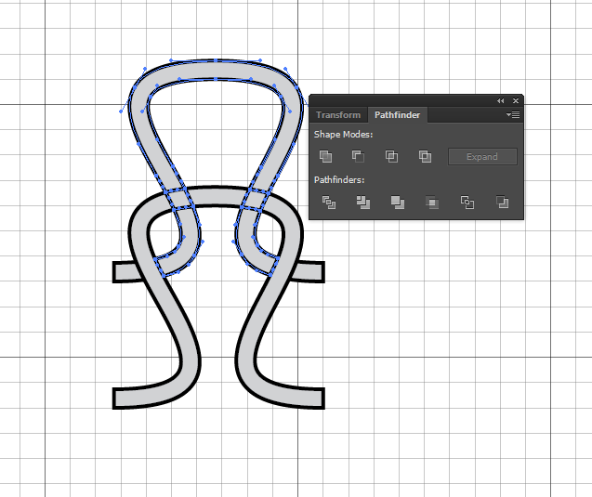Click the Outline pathfinder icon

[467, 203]
